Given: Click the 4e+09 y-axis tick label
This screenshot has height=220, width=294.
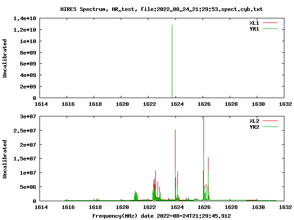Looking at the screenshot, I should click(28, 75).
